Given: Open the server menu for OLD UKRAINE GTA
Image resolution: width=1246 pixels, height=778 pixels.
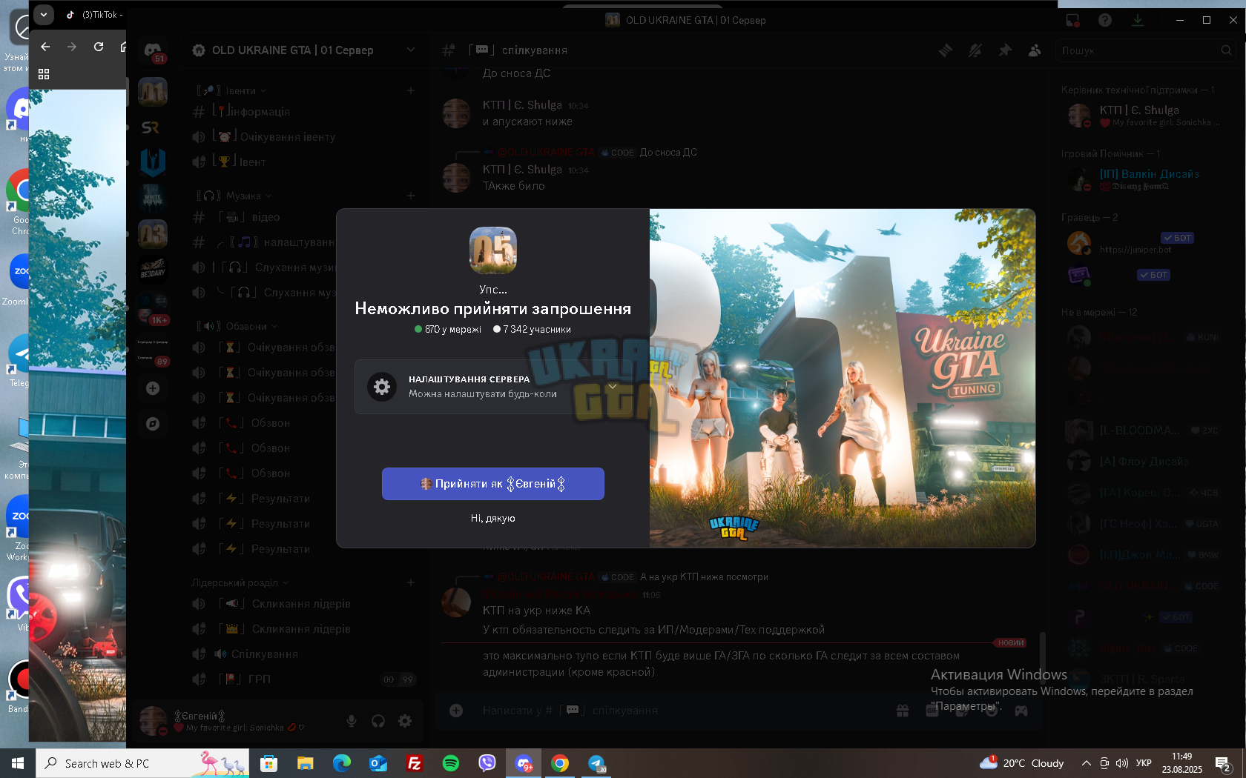Looking at the screenshot, I should point(304,50).
